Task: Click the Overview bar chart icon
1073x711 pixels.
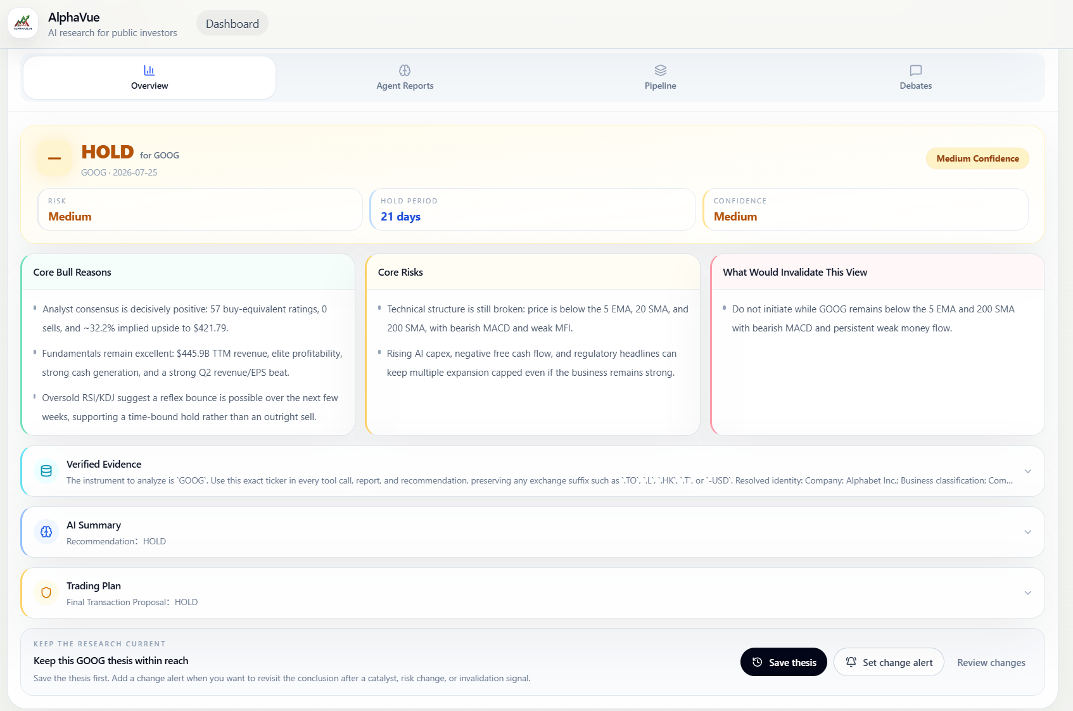Action: click(x=149, y=70)
